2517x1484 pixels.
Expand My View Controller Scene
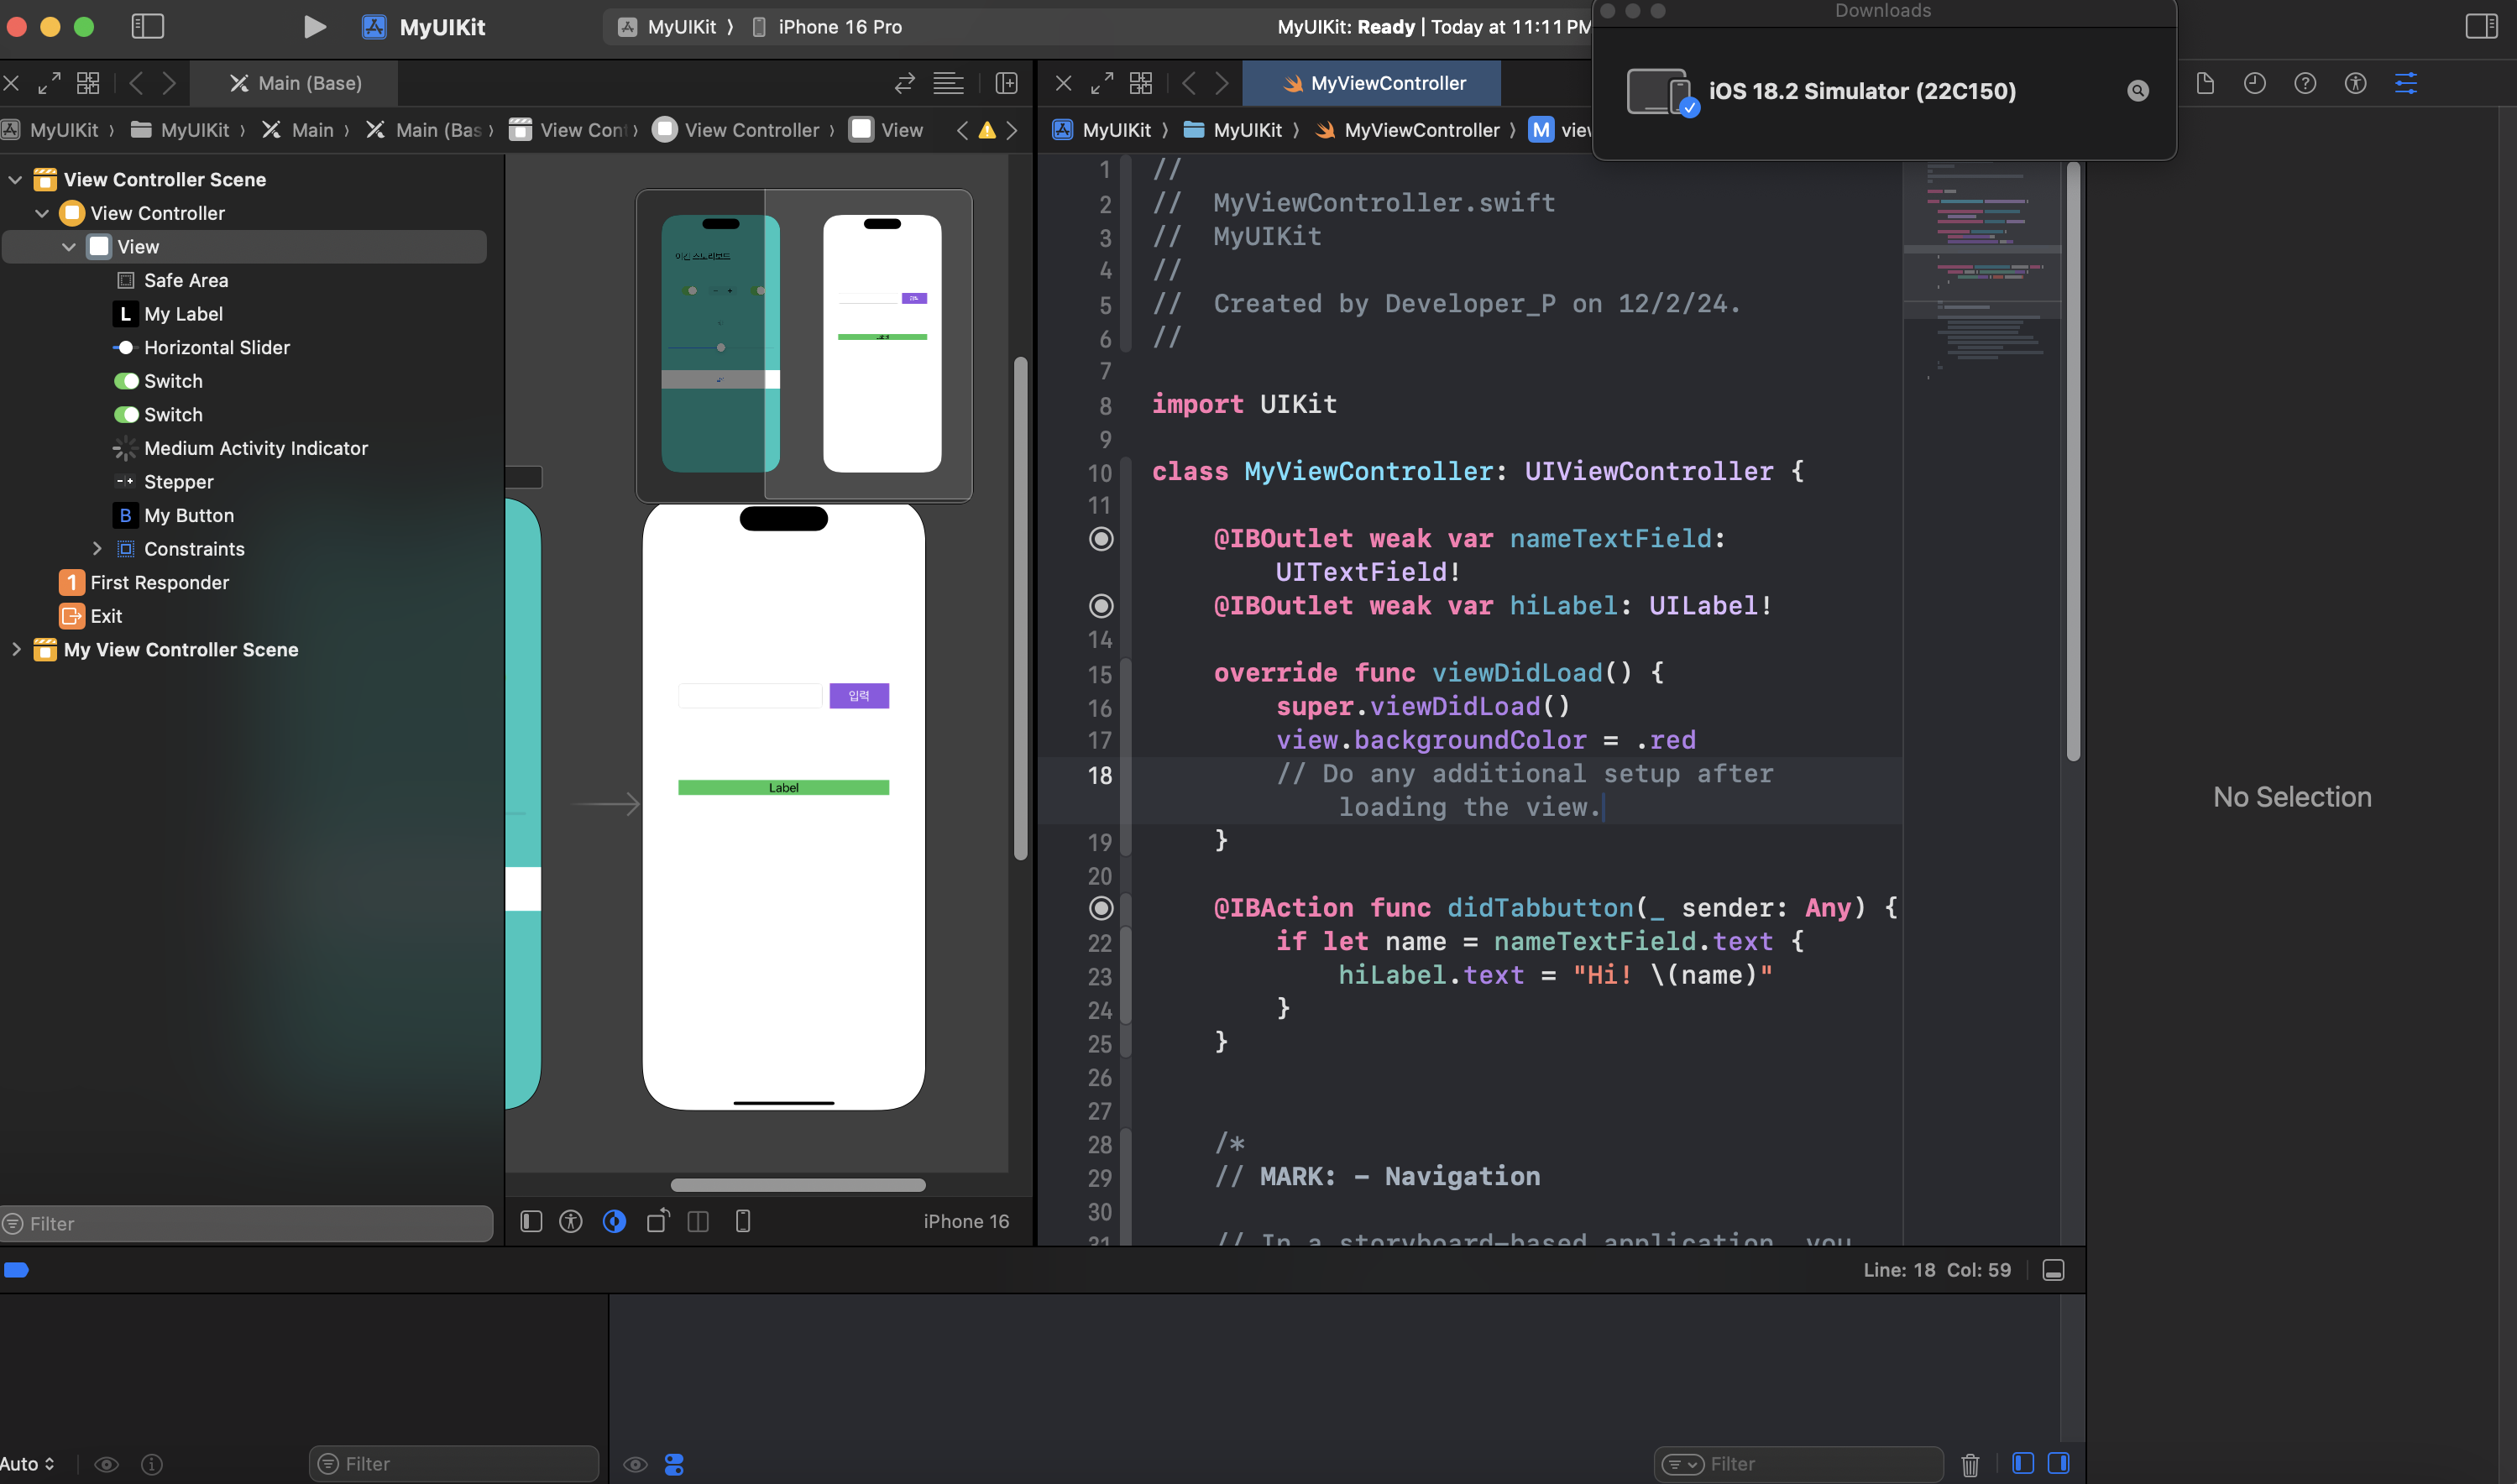click(15, 650)
